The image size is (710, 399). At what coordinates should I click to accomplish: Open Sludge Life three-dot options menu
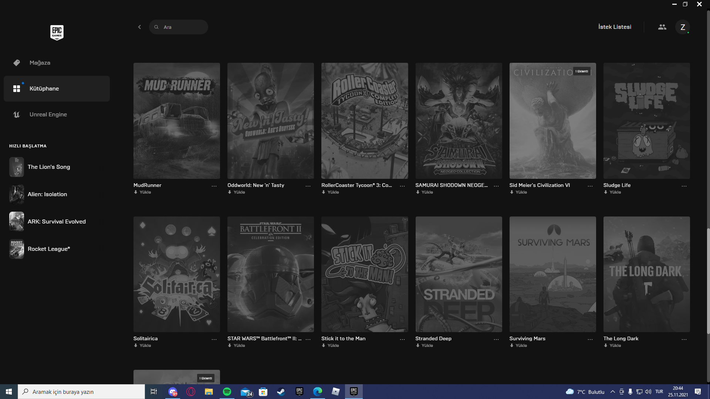[684, 186]
